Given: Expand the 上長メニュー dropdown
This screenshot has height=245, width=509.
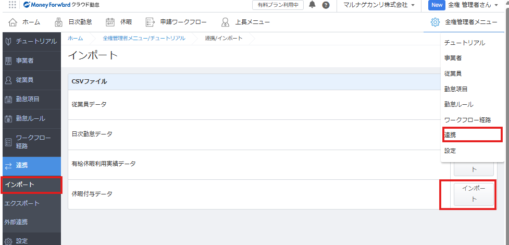Looking at the screenshot, I should [x=245, y=22].
